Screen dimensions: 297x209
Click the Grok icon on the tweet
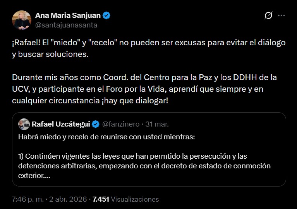pos(268,15)
